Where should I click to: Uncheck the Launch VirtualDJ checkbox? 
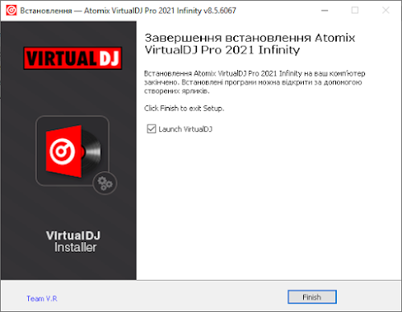click(x=151, y=129)
